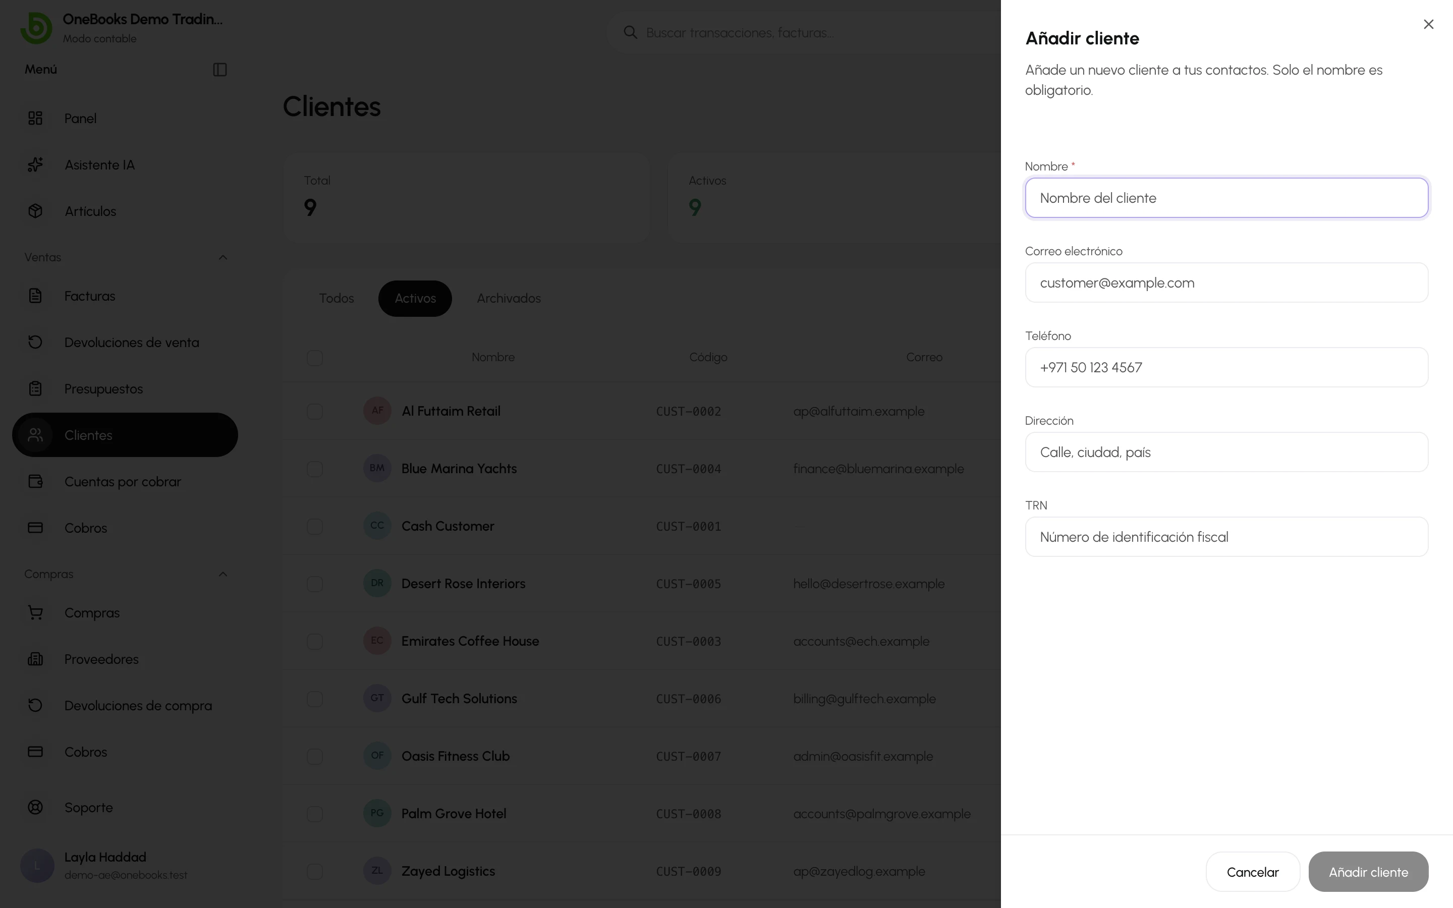This screenshot has height=908, width=1453.
Task: Click the Cobros card icon under Compras
Action: tap(35, 752)
